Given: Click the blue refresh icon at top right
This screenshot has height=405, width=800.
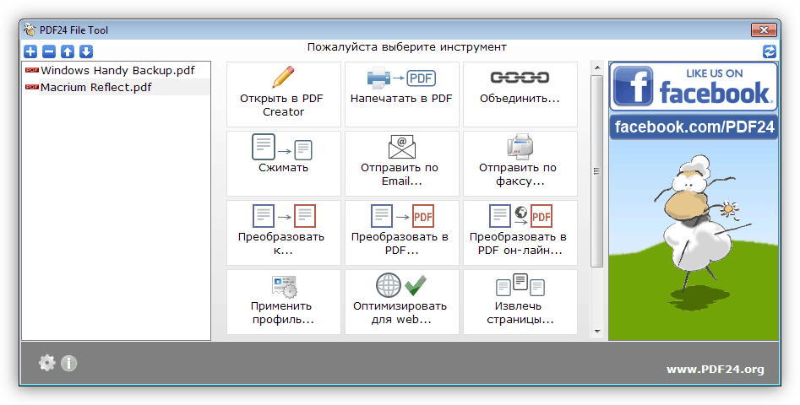Looking at the screenshot, I should pos(769,51).
